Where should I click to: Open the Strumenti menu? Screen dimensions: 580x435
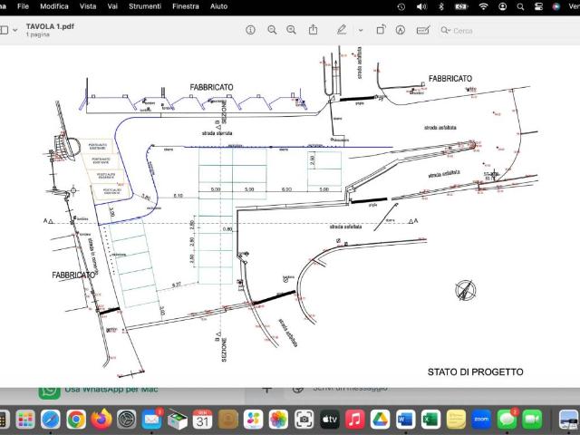pos(145,6)
